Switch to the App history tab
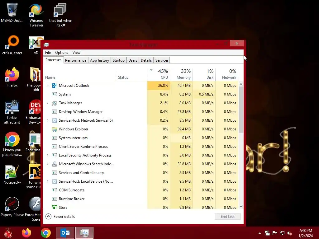The width and height of the screenshot is (319, 239). point(99,60)
